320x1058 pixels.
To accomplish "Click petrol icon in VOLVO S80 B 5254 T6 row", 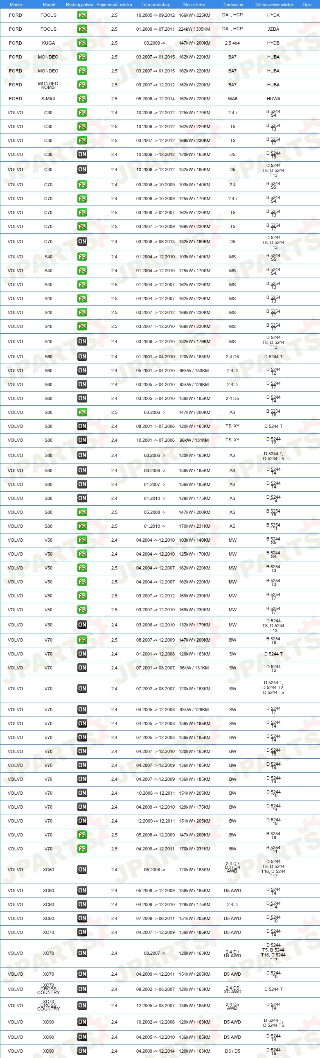I will pyautogui.click(x=82, y=412).
